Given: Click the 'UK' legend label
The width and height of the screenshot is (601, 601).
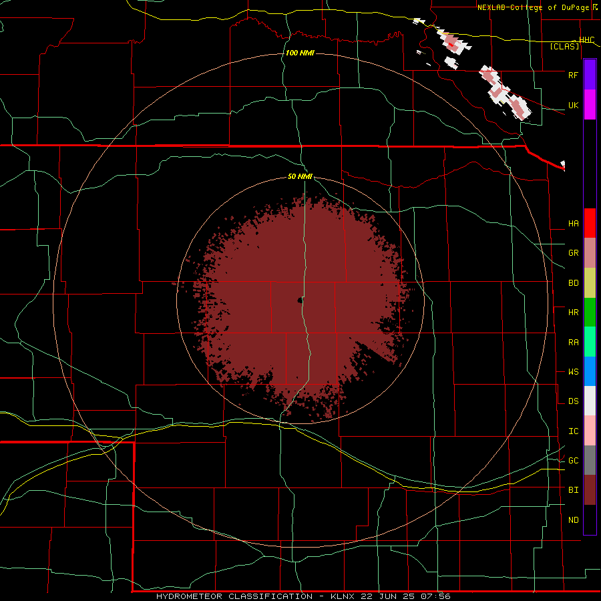Looking at the screenshot, I should coord(573,105).
